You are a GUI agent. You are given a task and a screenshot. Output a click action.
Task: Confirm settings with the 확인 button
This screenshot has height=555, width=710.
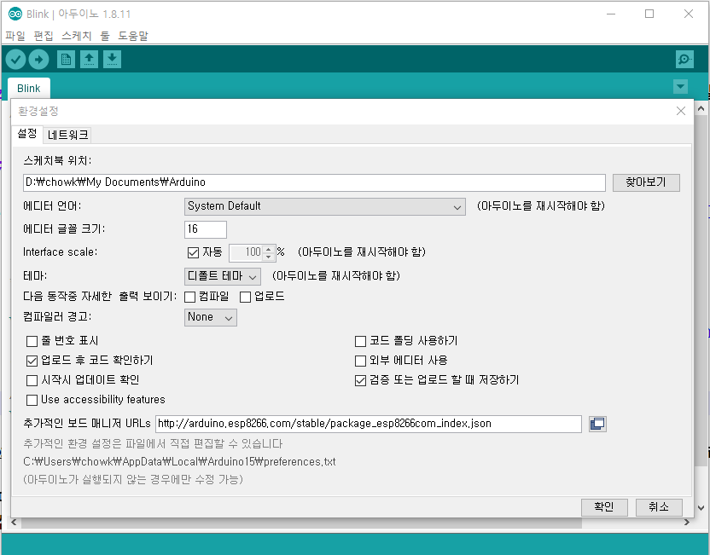(x=604, y=507)
